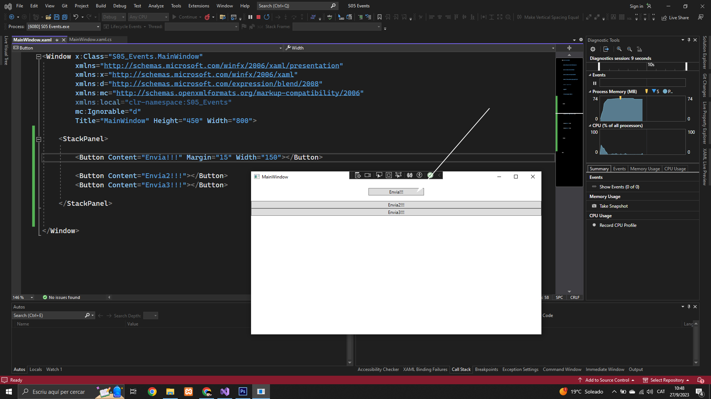The image size is (711, 399).
Task: Open the Debug menu
Action: [119, 6]
